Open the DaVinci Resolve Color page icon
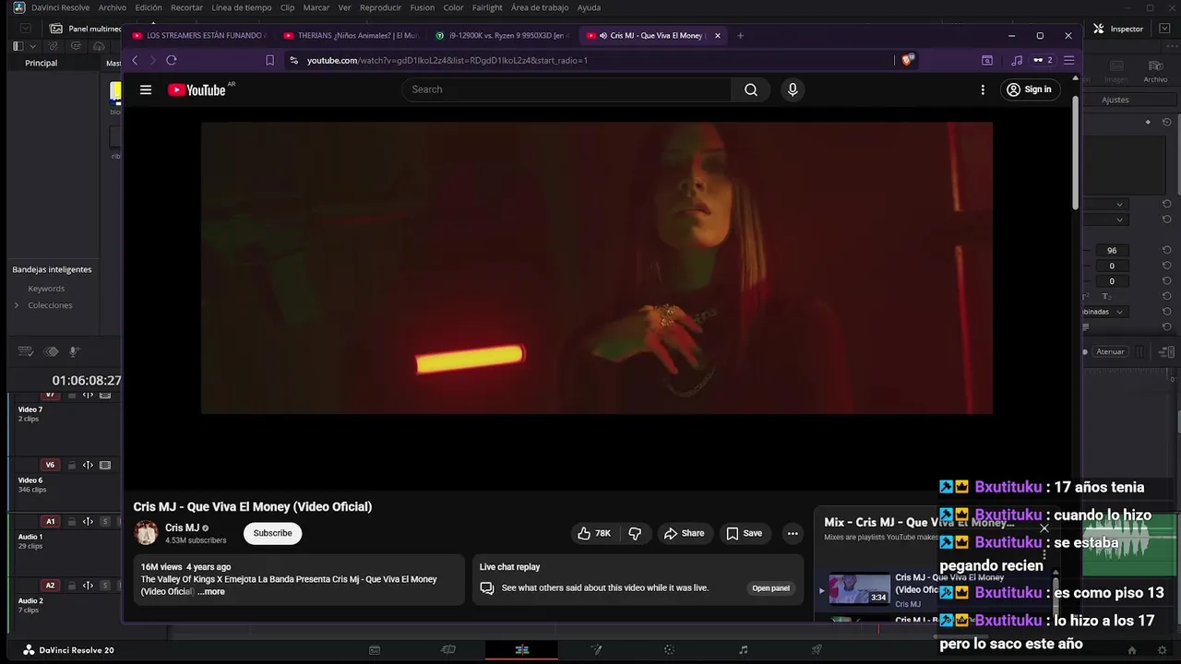Screen dimensions: 1181x664 point(670,650)
